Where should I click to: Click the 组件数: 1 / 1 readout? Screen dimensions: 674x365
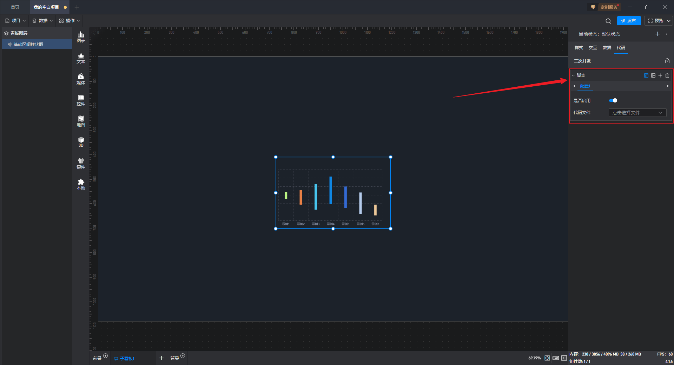tap(580, 361)
